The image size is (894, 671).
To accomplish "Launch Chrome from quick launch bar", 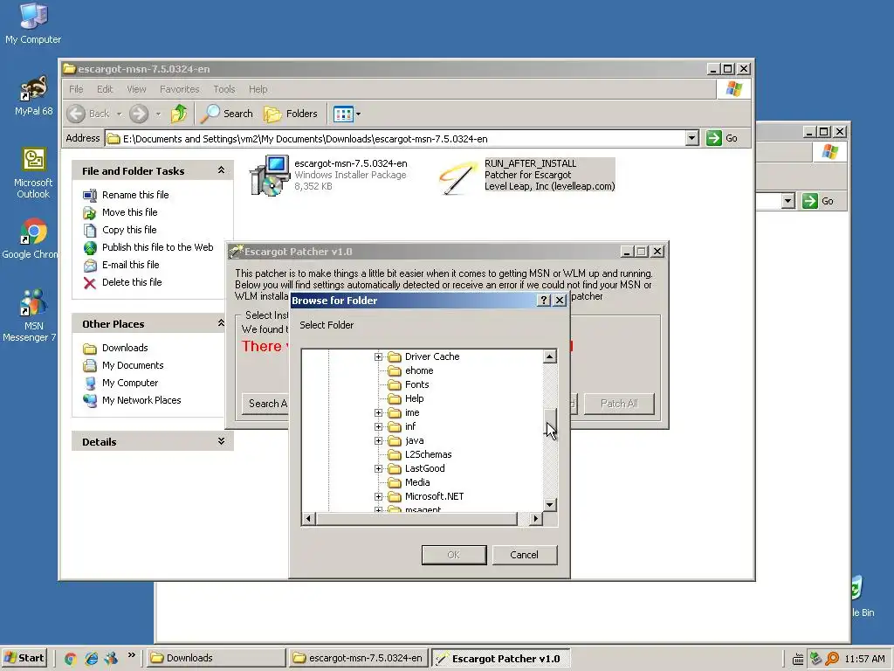I will [70, 659].
